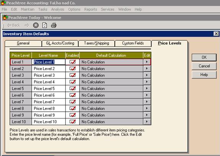The width and height of the screenshot is (220, 156).
Task: Click Edit arrow on Level 4 row
Action: (147, 82)
